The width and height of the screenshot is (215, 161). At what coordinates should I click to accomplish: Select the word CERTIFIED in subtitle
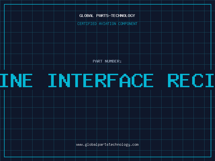point(87,24)
